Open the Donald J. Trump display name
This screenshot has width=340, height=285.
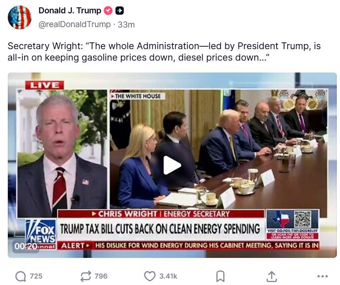point(70,11)
